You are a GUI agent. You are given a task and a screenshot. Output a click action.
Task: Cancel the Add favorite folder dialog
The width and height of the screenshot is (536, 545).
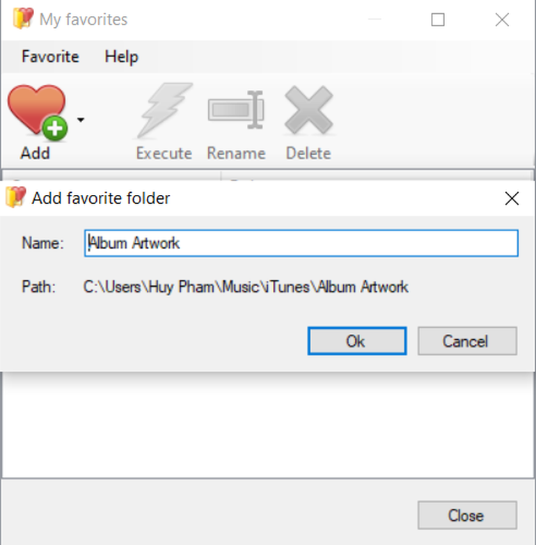pyautogui.click(x=467, y=341)
